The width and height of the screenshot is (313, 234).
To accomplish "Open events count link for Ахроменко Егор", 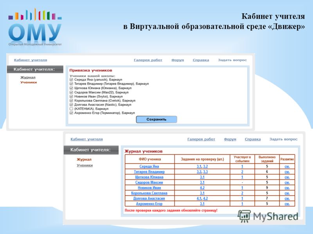I will point(242,204).
